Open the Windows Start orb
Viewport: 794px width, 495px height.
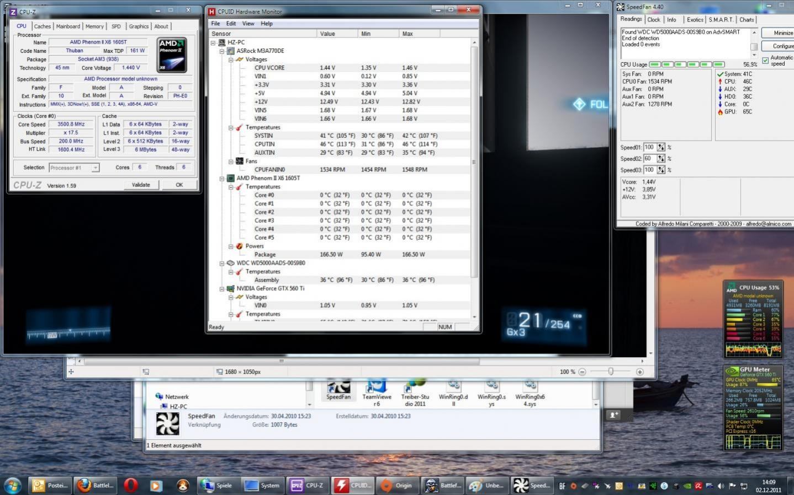12,486
